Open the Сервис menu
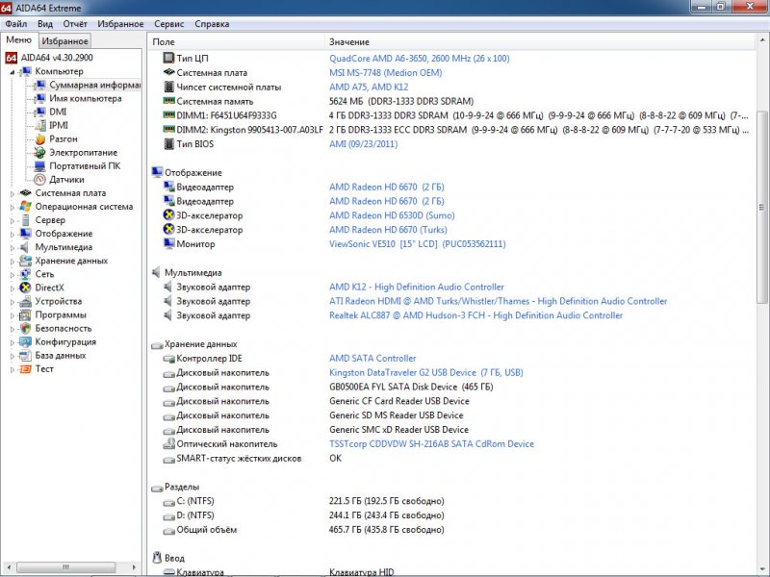This screenshot has height=577, width=770. tap(169, 23)
